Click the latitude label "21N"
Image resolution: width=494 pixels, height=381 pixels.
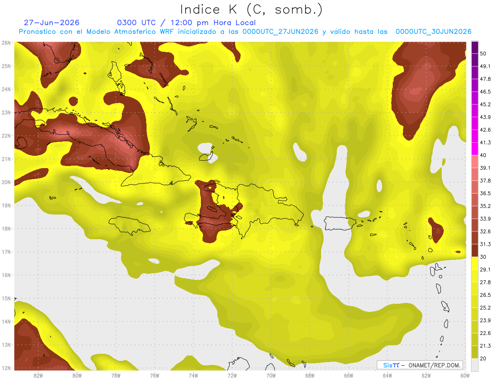[6, 159]
